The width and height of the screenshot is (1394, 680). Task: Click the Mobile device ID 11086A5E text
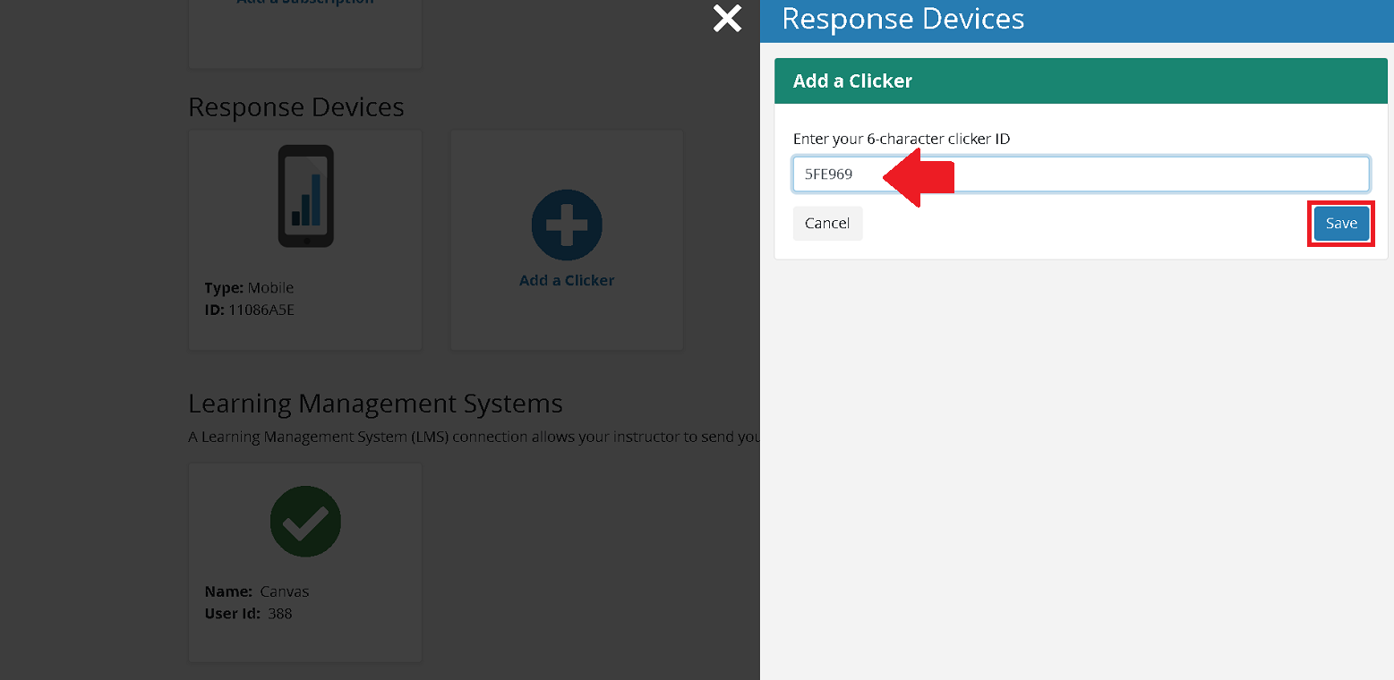point(250,310)
